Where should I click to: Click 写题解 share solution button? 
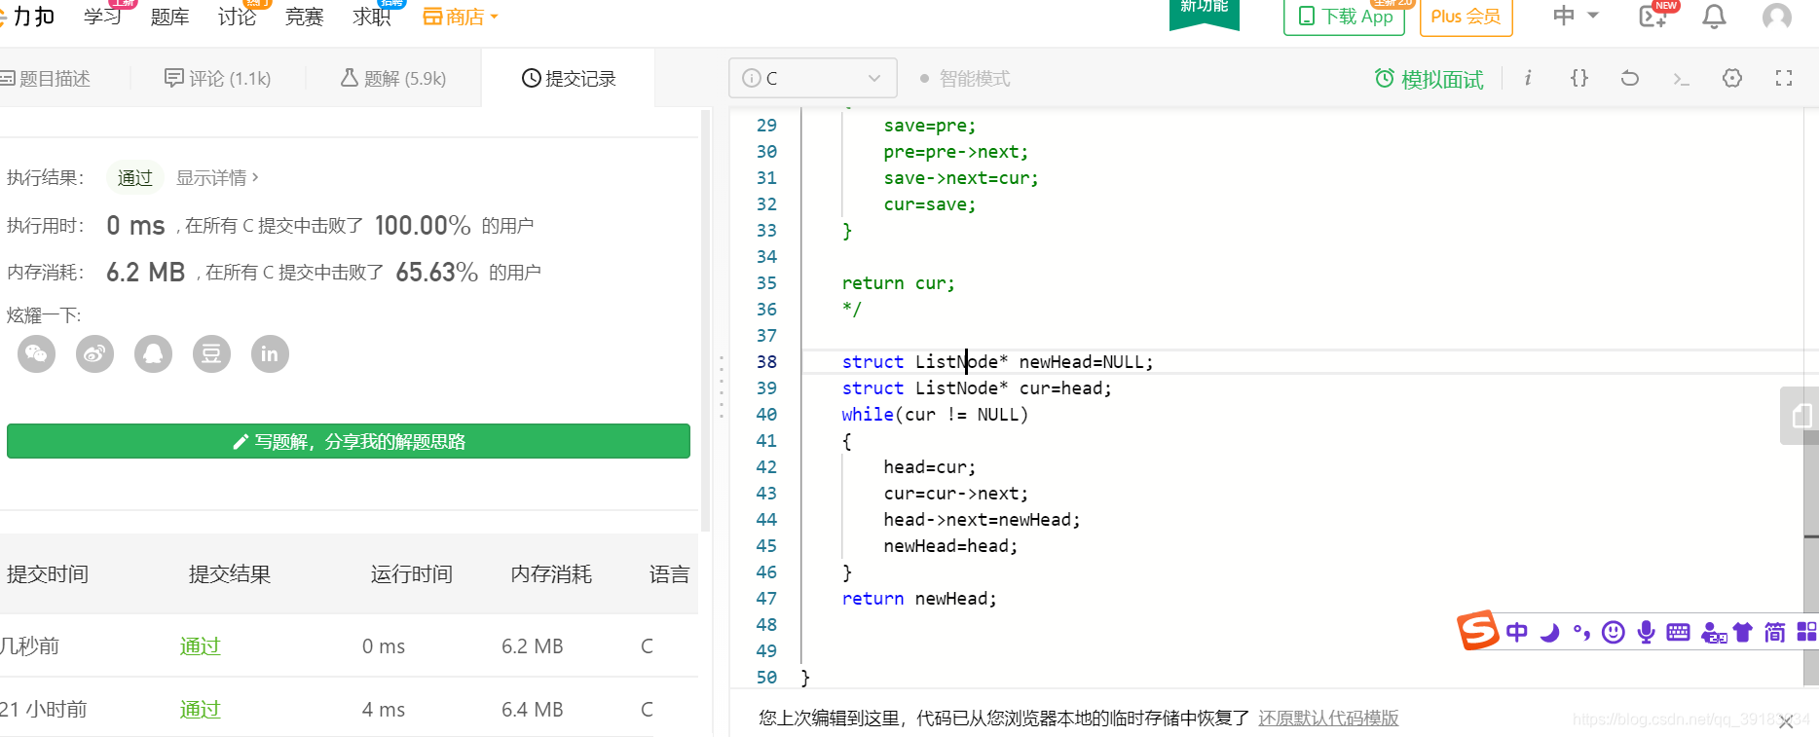[349, 441]
